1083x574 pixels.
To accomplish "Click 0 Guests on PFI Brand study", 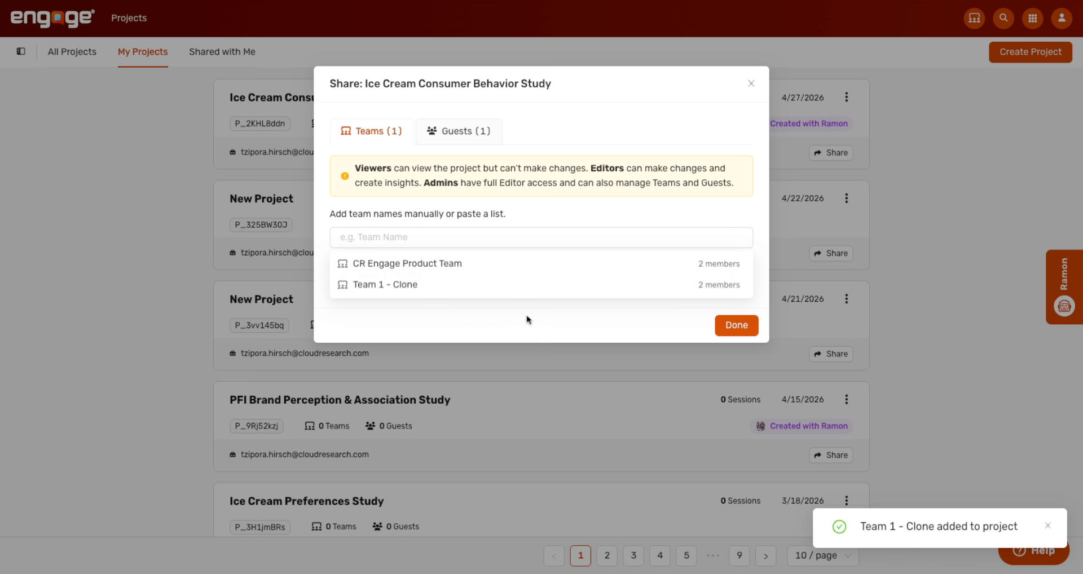I will 389,426.
